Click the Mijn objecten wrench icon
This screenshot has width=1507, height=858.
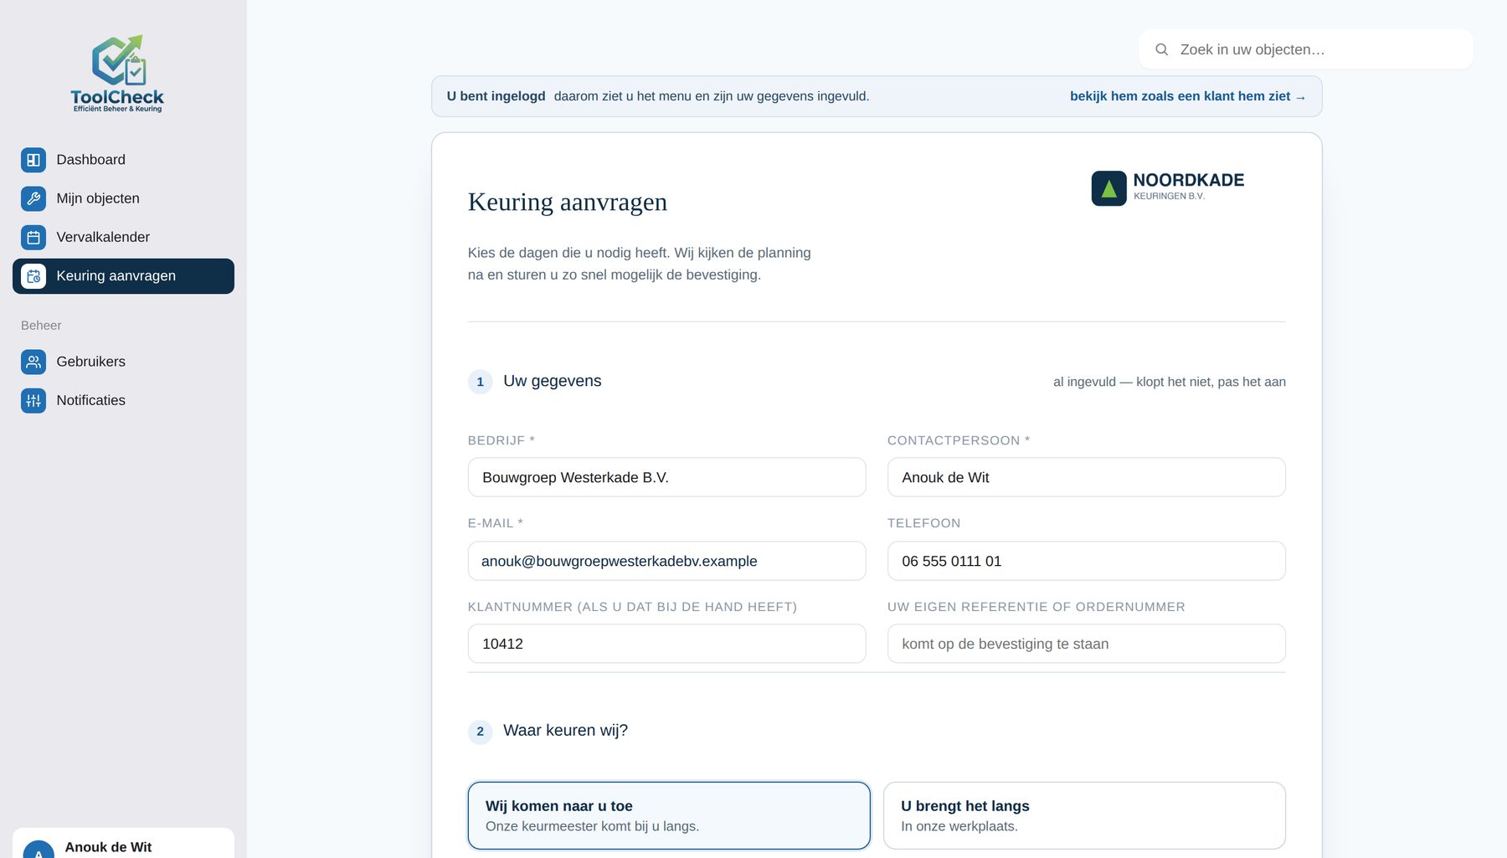33,198
